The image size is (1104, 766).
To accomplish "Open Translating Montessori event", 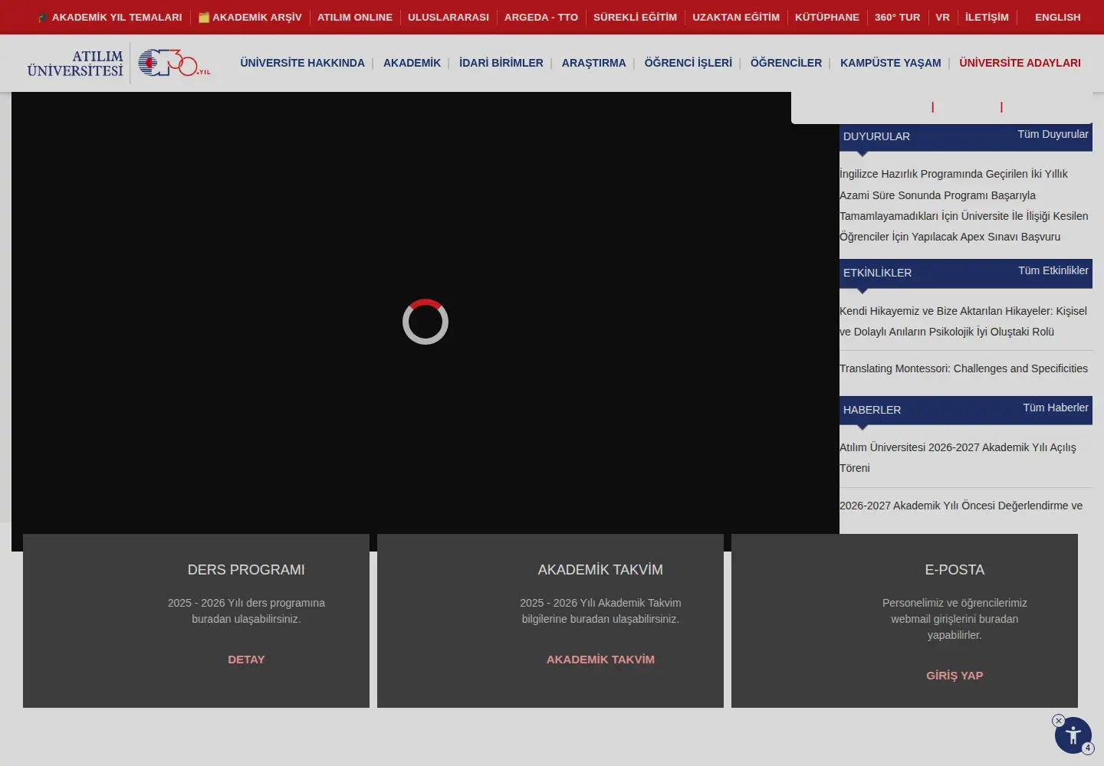I will [964, 368].
